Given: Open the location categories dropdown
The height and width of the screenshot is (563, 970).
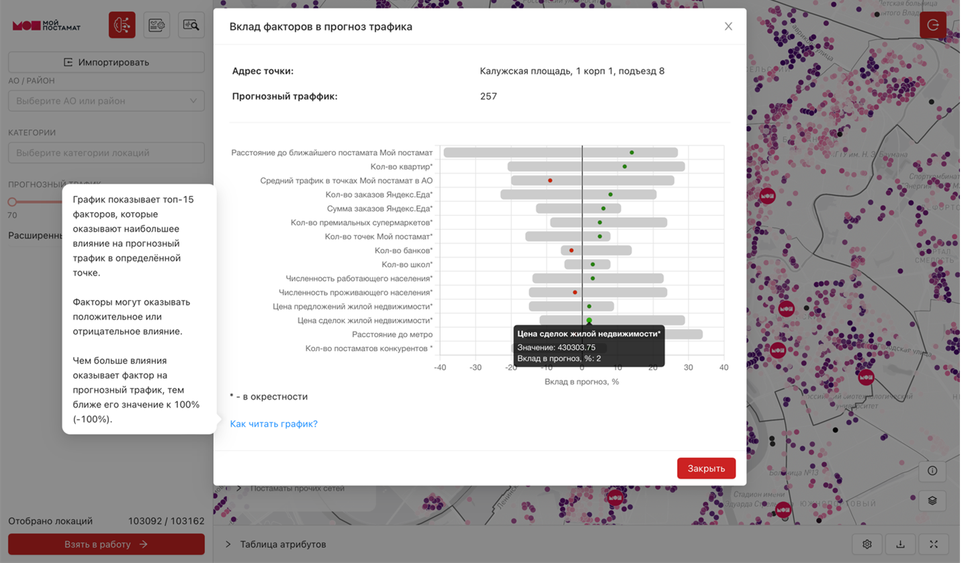Looking at the screenshot, I should pyautogui.click(x=106, y=153).
